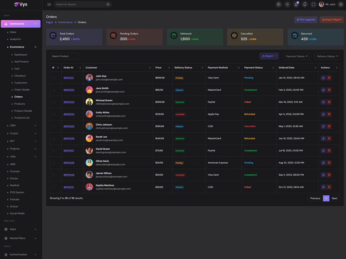Viewport: 346px width, 259px height.
Task: Check the box for order #SPK001
Action: 54,78
